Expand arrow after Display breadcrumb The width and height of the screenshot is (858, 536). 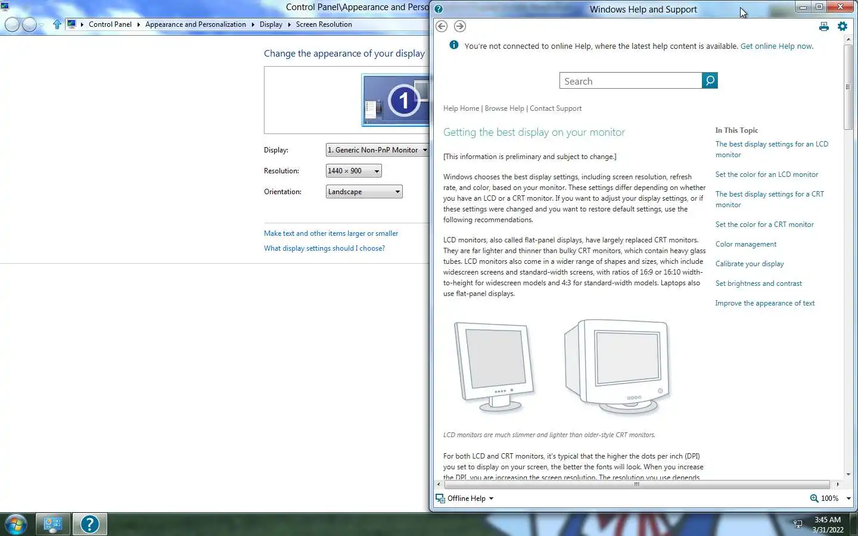[289, 24]
